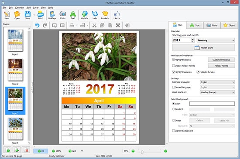Click the Cut scissors icon
Image resolution: width=240 pixels, height=159 pixels.
point(94,25)
